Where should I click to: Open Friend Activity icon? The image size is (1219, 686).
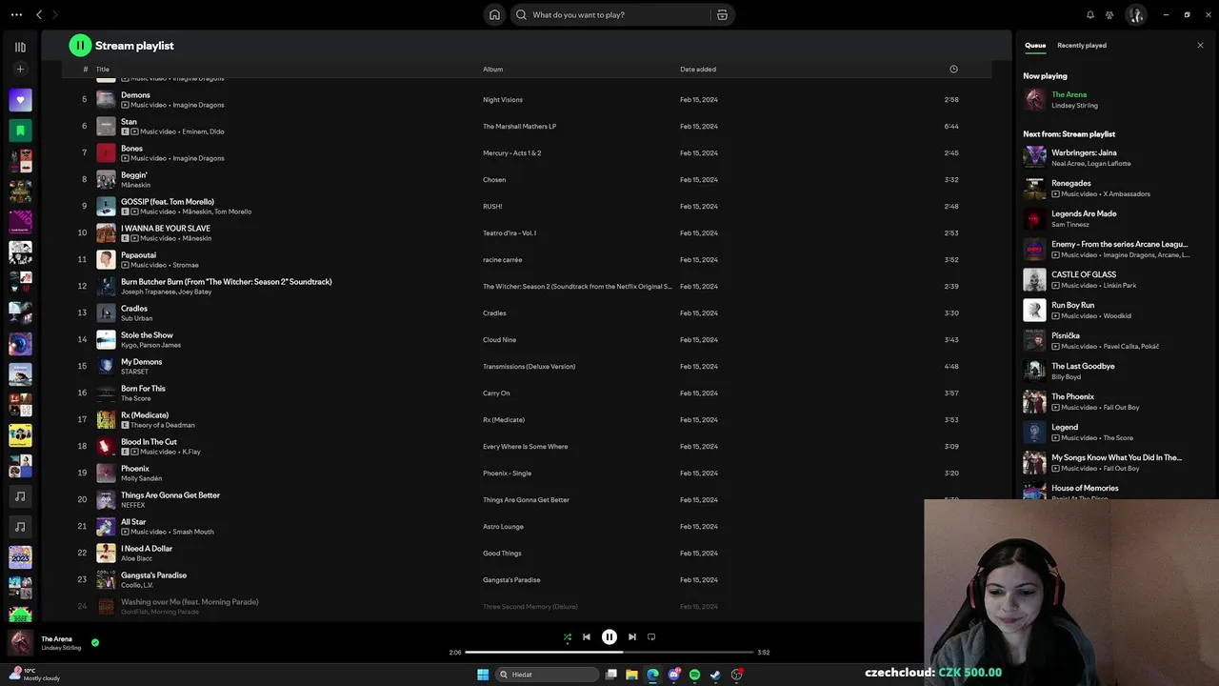[x=1109, y=14]
